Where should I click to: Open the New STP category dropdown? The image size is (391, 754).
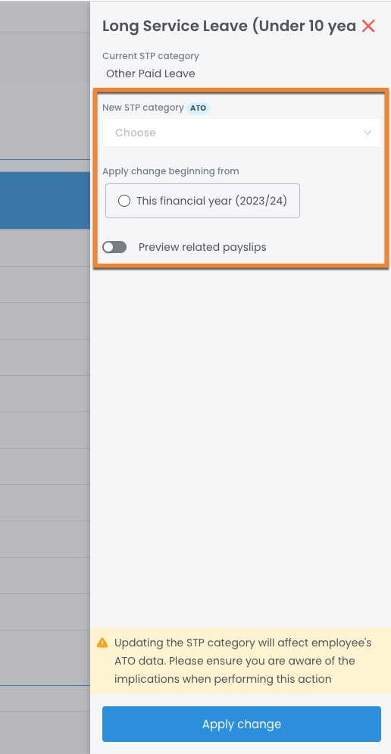coord(242,133)
